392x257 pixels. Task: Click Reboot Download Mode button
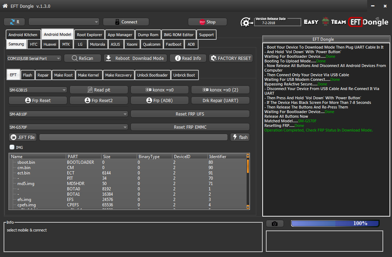(x=135, y=58)
